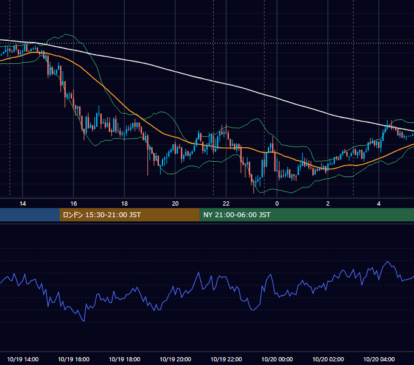Click the 4 hour label on the price chart axis

click(x=379, y=204)
